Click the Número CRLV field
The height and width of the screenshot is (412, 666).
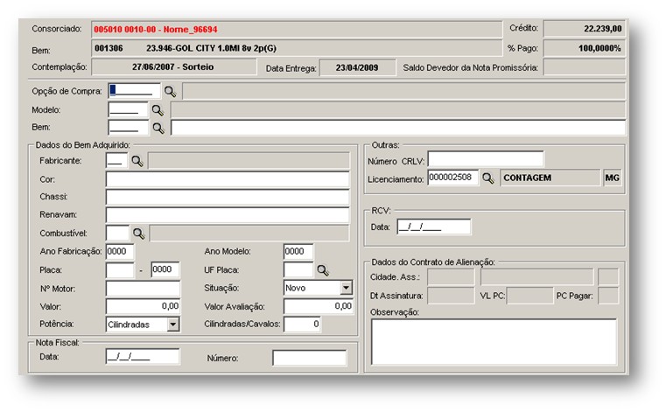point(486,159)
